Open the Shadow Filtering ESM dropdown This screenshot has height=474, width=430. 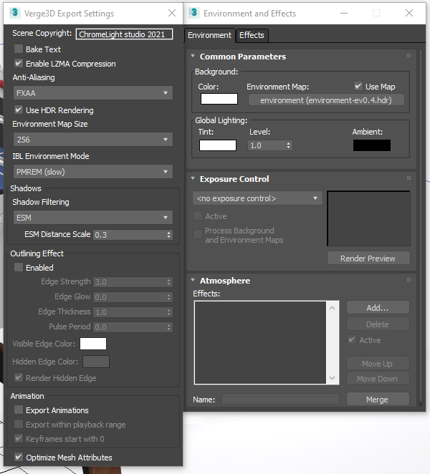click(93, 218)
